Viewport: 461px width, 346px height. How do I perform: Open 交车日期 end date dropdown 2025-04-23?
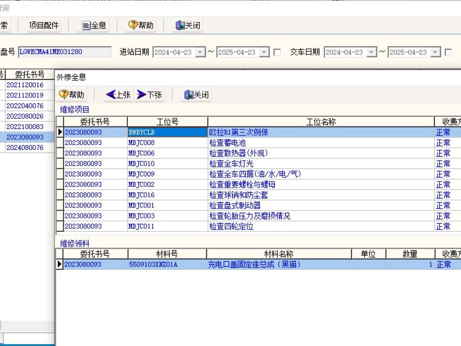click(x=436, y=52)
